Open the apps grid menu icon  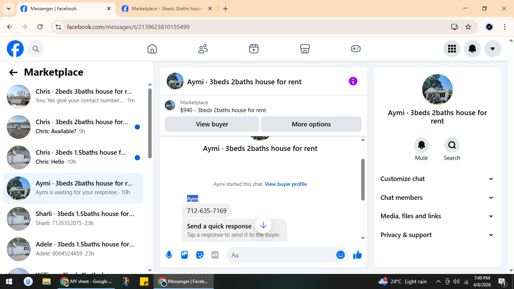[452, 49]
